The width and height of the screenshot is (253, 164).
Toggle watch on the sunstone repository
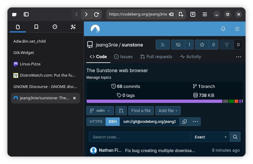click(178, 45)
